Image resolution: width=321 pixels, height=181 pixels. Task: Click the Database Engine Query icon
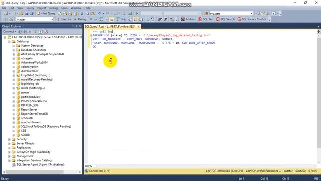click(60, 14)
